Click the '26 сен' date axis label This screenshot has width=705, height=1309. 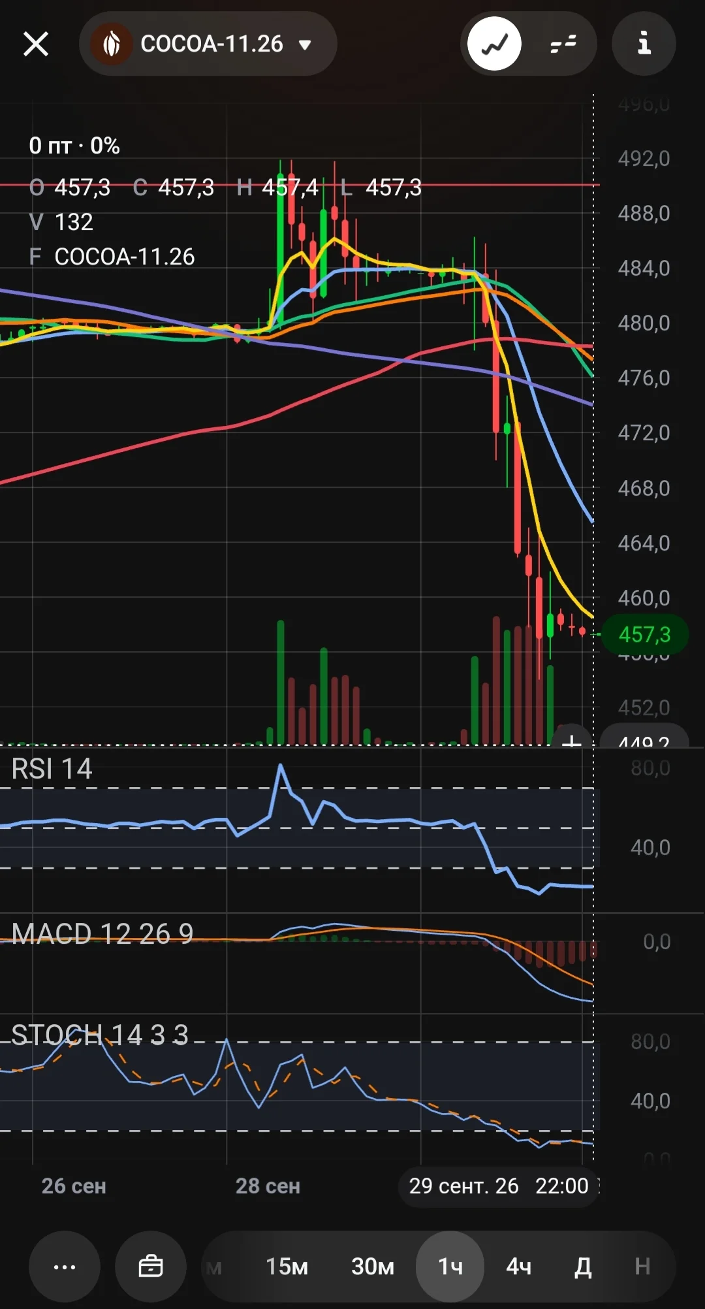click(x=74, y=1186)
